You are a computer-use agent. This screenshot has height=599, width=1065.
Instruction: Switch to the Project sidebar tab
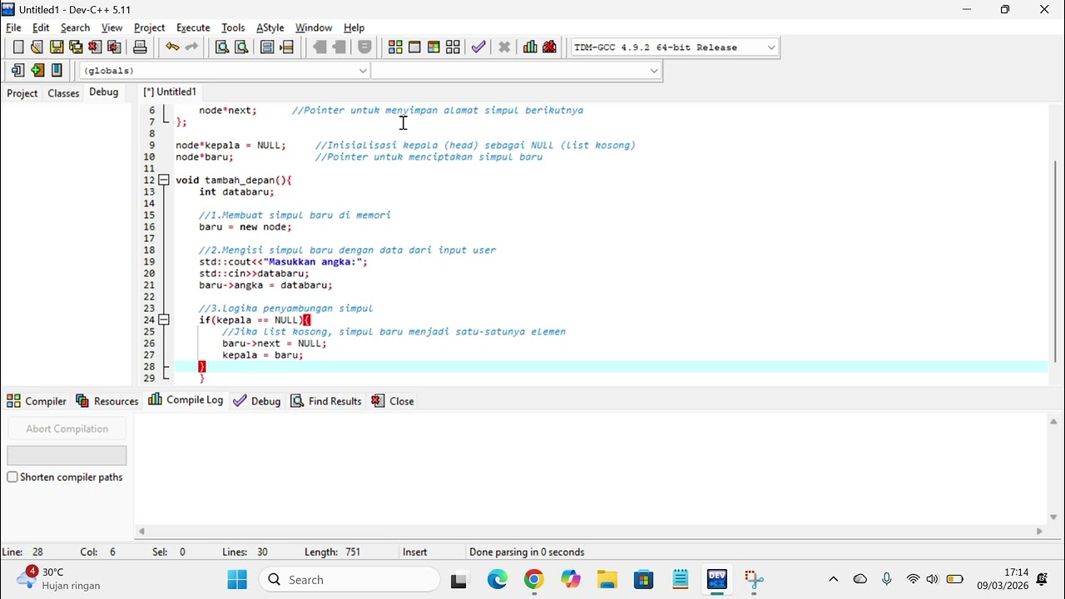pyautogui.click(x=22, y=93)
